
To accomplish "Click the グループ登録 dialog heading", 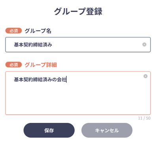I will click(78, 11).
